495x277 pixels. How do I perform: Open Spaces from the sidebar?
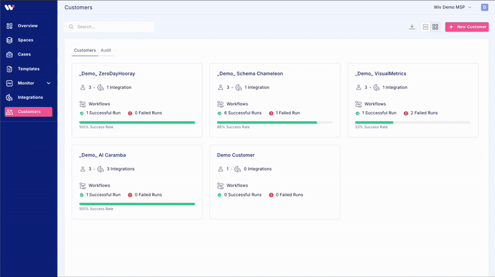pyautogui.click(x=25, y=40)
